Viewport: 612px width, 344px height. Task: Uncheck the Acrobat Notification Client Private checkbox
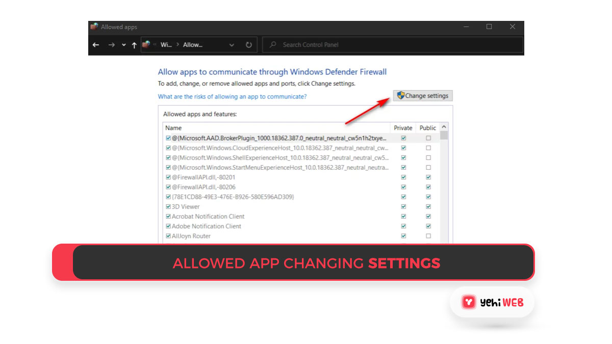[403, 217]
